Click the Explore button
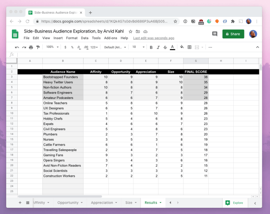270x214 pixels. (234, 203)
